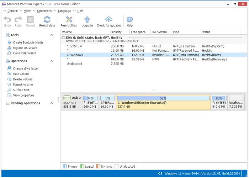Screen dimensions: 249x178
Task: Click the Pending operations list icon
Action: 7,103
